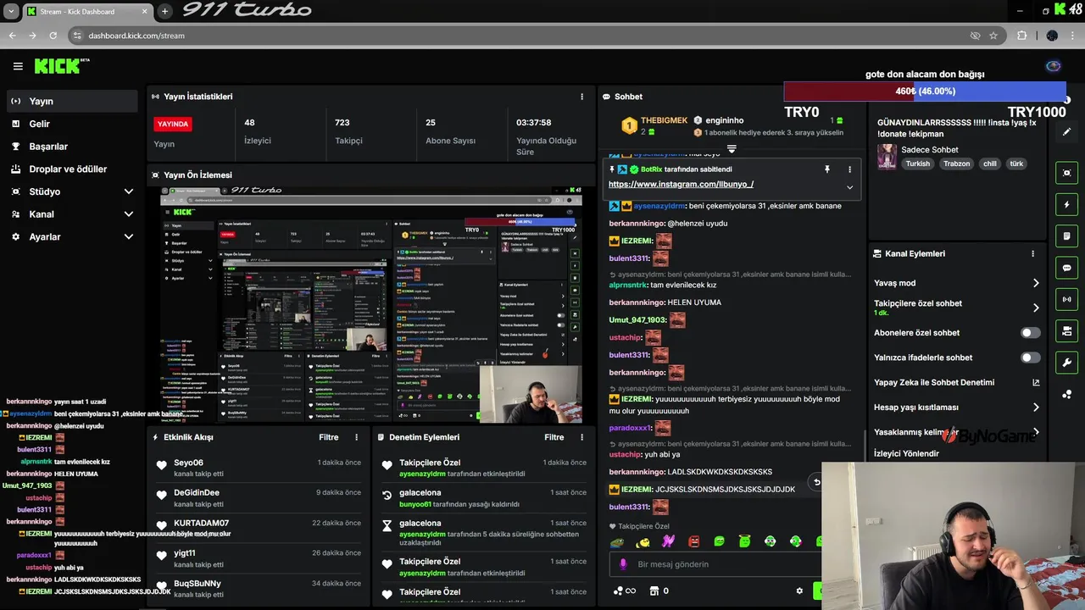Image resolution: width=1085 pixels, height=610 pixels.
Task: Click the Trabzon stream tag
Action: [x=956, y=164]
